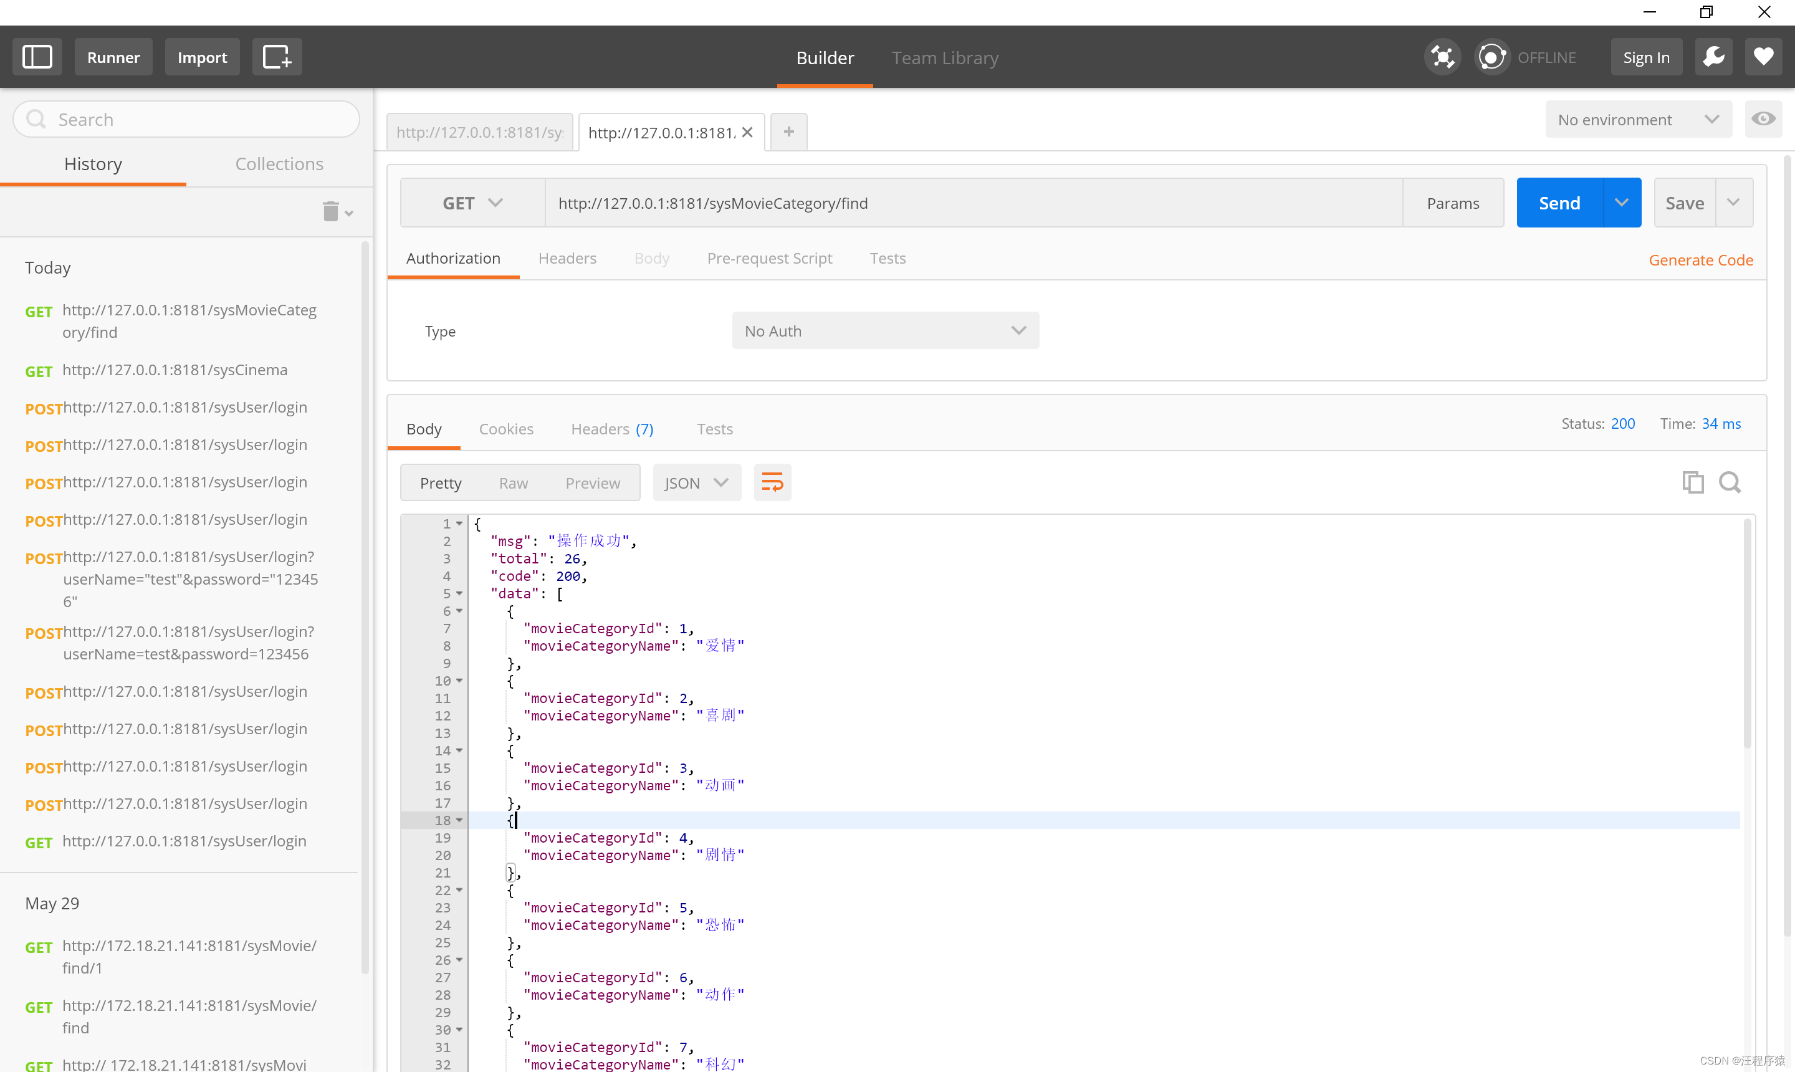1795x1072 pixels.
Task: Click the request URL input field
Action: [972, 203]
